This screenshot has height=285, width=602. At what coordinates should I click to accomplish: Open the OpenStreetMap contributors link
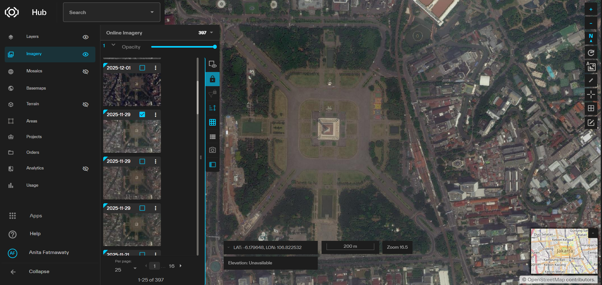(547, 280)
